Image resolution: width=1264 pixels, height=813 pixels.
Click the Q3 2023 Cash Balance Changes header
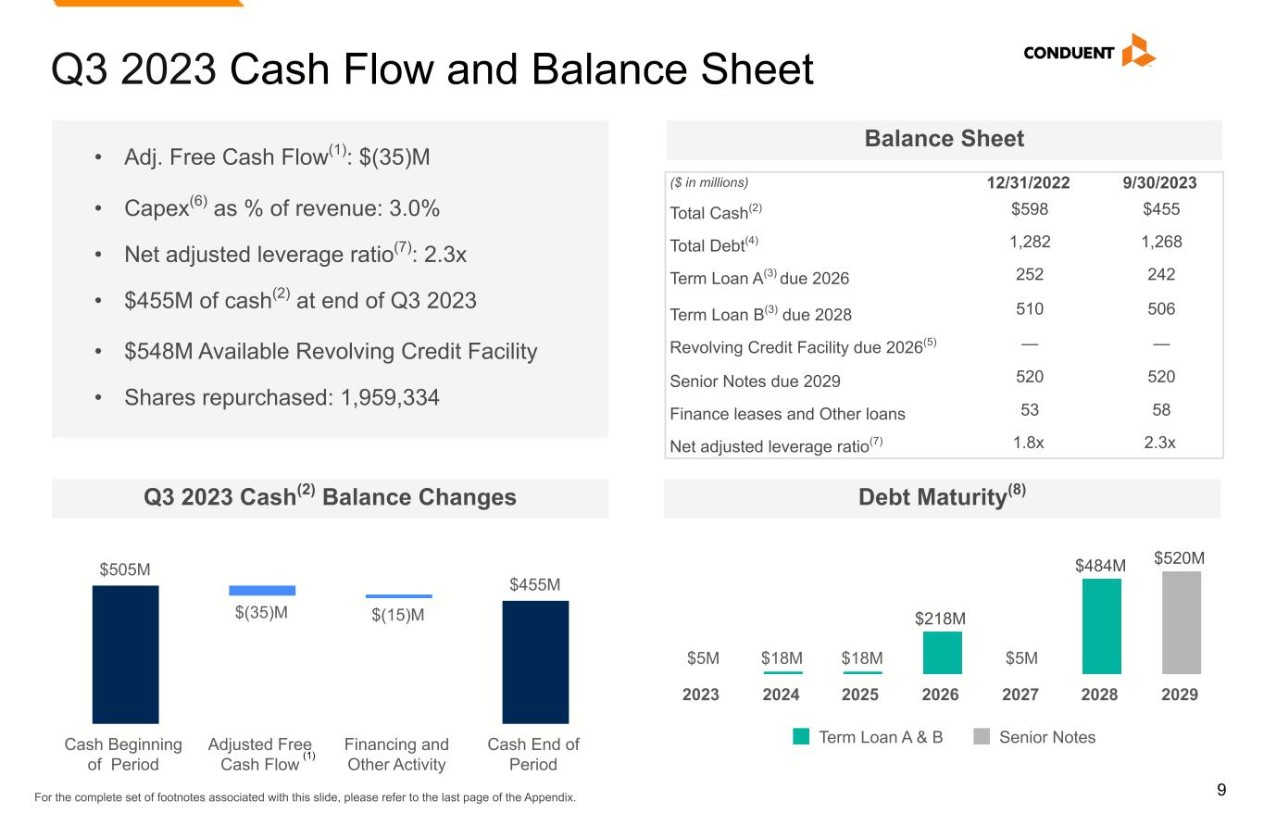330,498
